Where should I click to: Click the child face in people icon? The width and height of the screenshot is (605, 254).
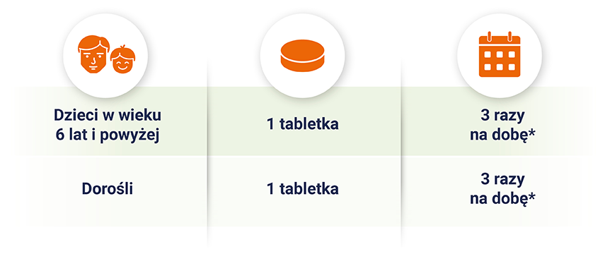(123, 59)
